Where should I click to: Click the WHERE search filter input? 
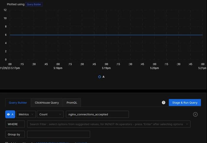[109, 124]
